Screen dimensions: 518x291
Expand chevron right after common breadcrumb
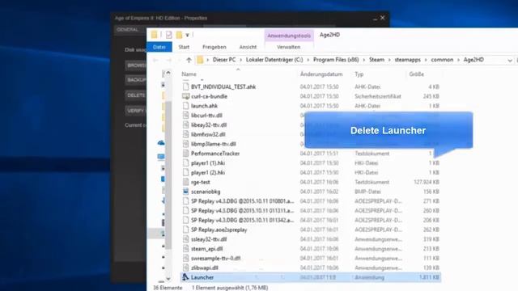click(x=459, y=60)
